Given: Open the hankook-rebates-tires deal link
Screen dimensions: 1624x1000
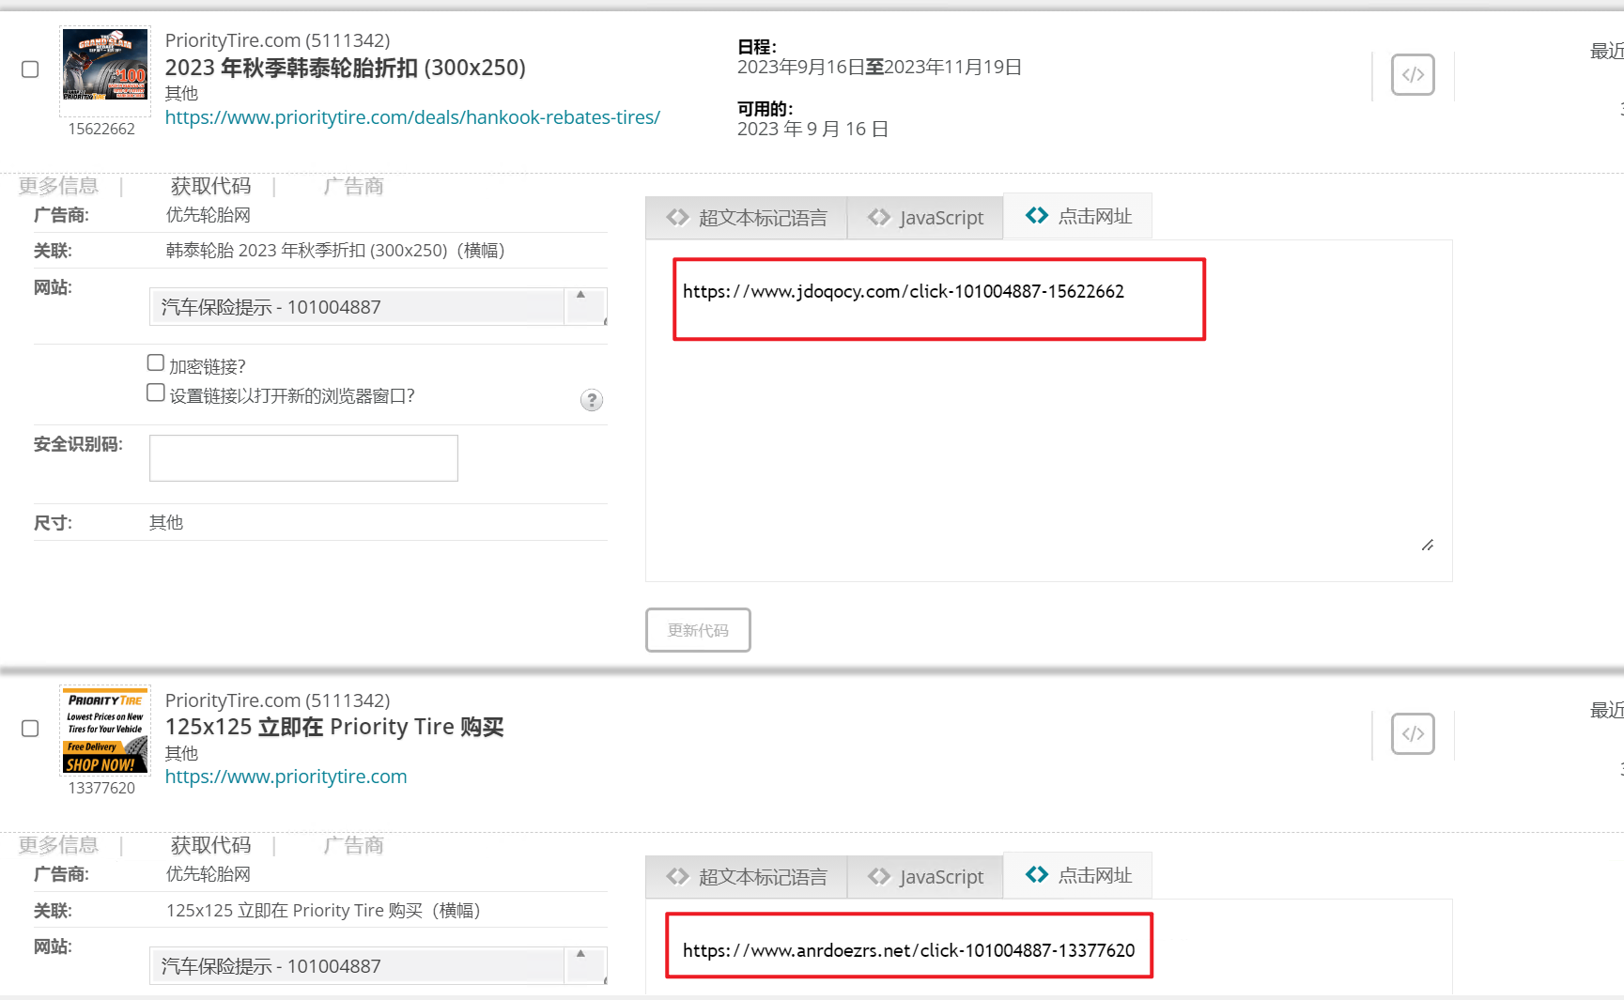Looking at the screenshot, I should pos(412,117).
